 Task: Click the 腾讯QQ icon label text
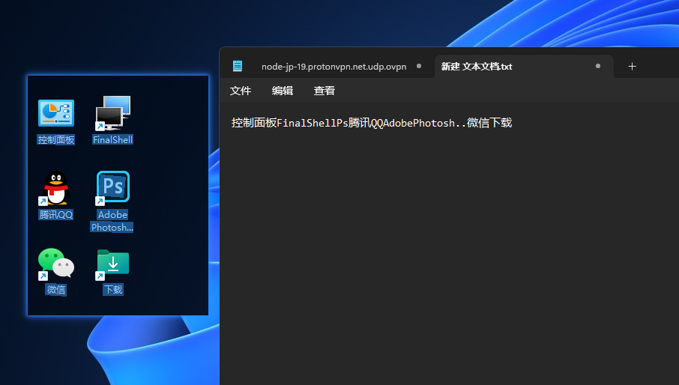[x=56, y=214]
